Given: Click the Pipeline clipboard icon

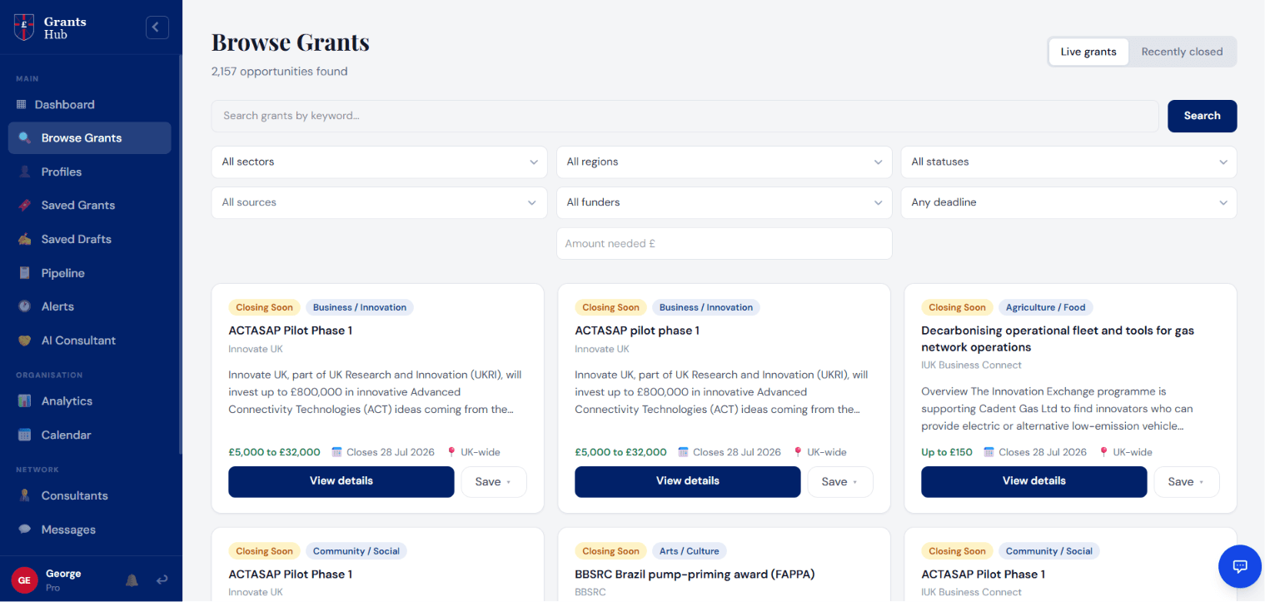Looking at the screenshot, I should tap(25, 273).
